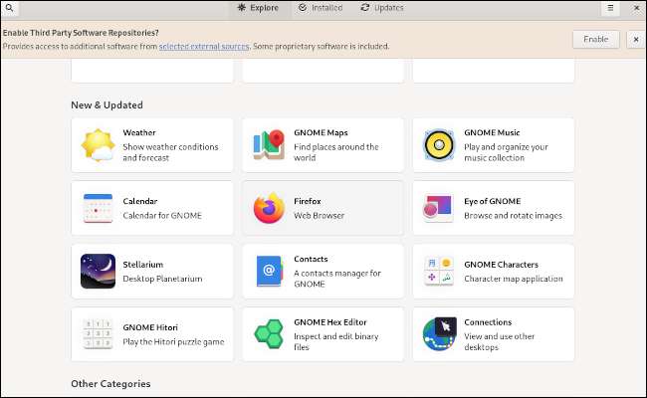
Task: Dismiss the third party repositories banner
Action: pos(636,39)
